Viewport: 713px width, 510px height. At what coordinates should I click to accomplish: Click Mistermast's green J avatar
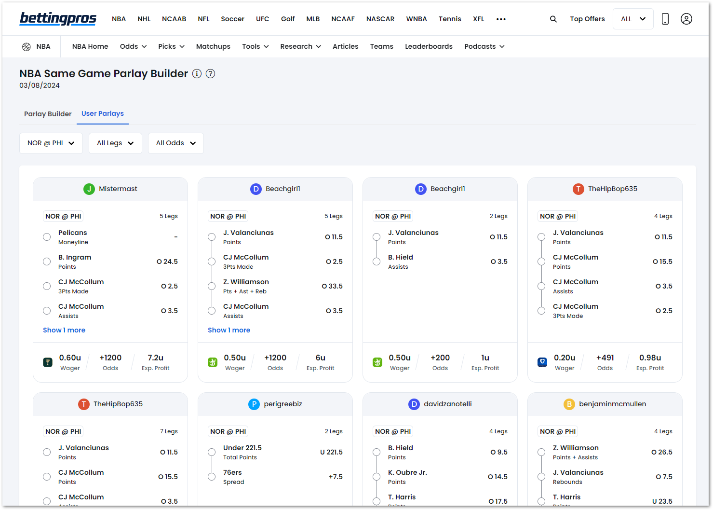pyautogui.click(x=89, y=189)
